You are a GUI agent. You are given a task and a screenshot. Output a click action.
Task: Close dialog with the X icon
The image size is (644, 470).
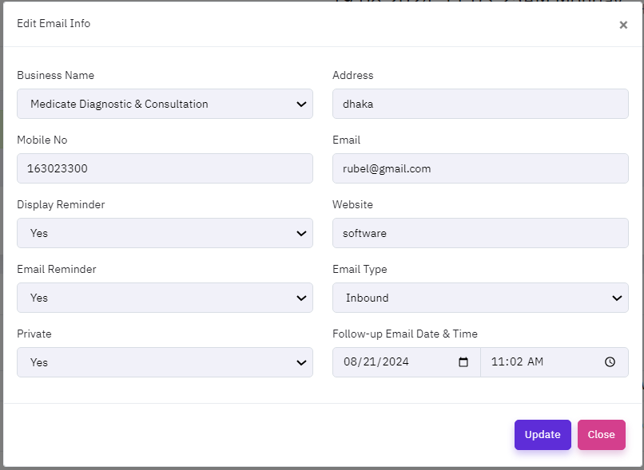tap(623, 25)
